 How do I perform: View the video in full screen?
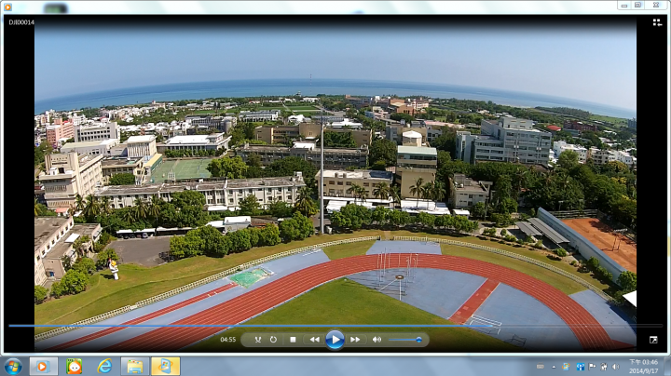click(x=653, y=340)
